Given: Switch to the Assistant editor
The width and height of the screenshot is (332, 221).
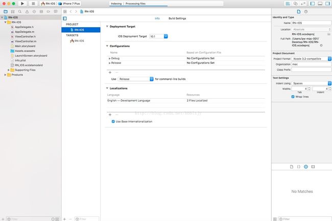Looking at the screenshot, I should (x=296, y=4).
